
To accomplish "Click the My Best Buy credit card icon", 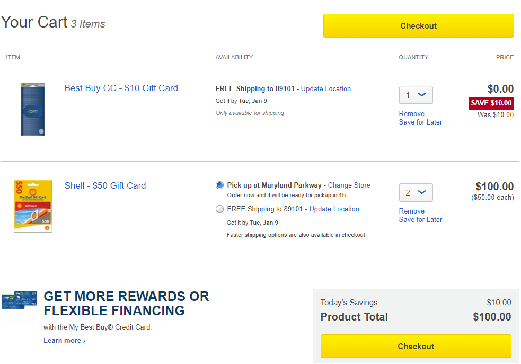I will pos(19,300).
